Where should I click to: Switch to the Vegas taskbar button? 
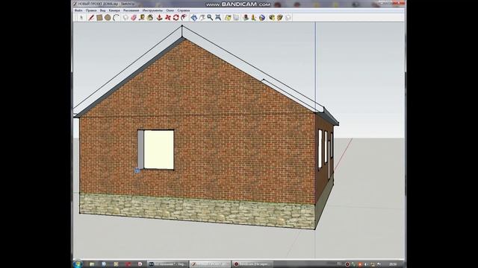click(x=167, y=264)
